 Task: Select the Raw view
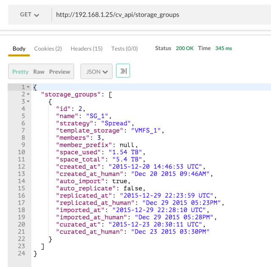point(39,72)
